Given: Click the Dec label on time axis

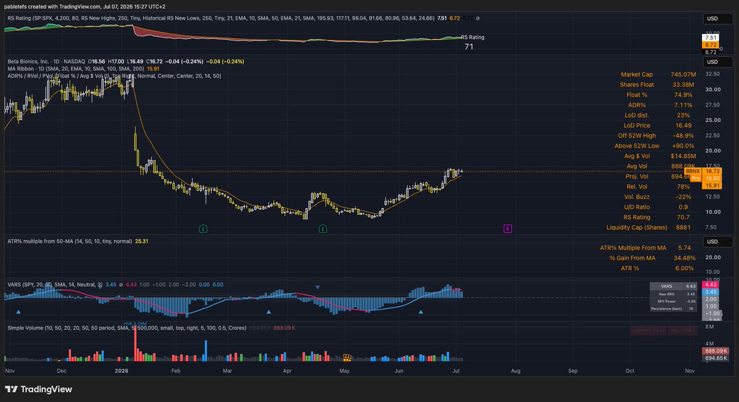Looking at the screenshot, I should pos(62,371).
